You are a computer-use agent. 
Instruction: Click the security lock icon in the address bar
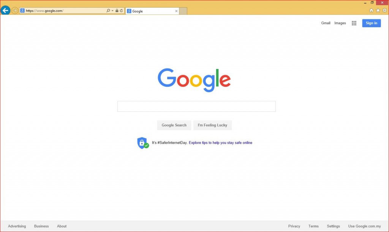pyautogui.click(x=117, y=11)
